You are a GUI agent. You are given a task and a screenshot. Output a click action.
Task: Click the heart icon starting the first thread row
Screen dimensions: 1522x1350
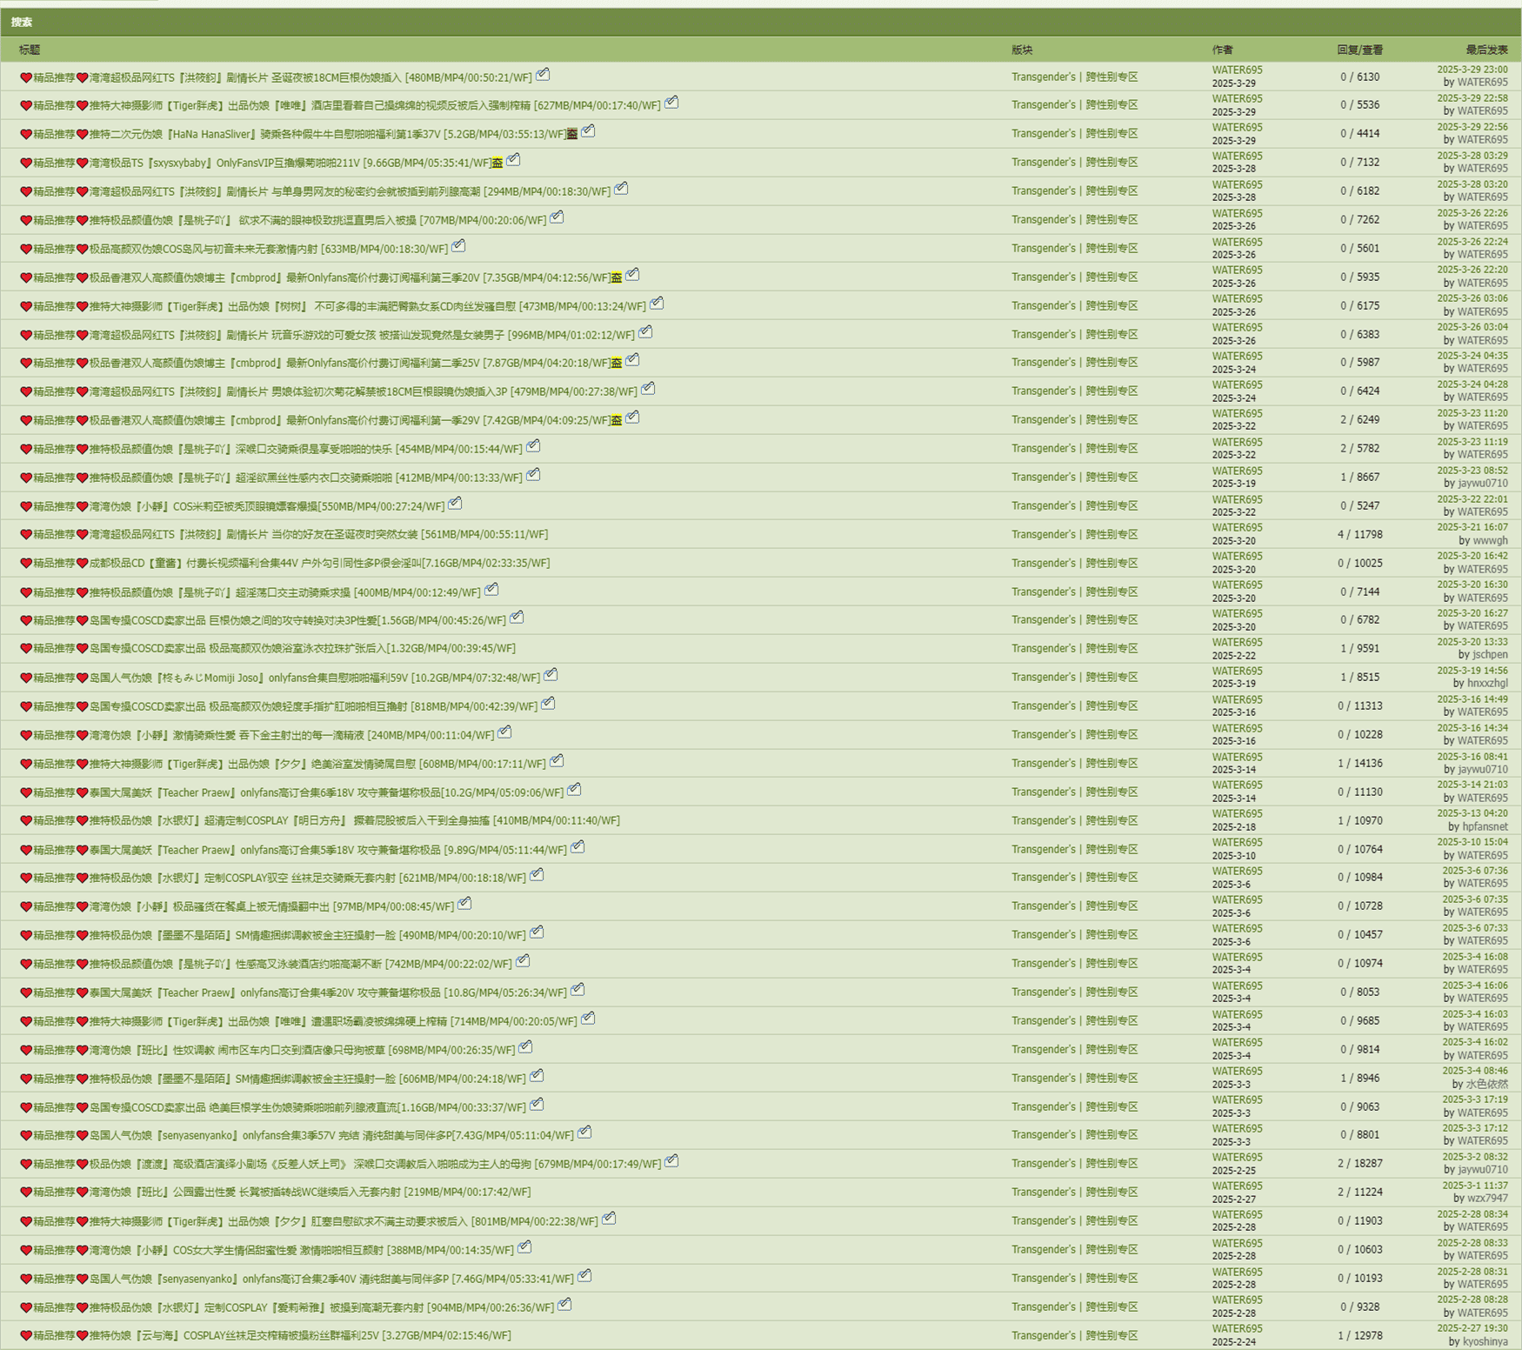(x=26, y=78)
